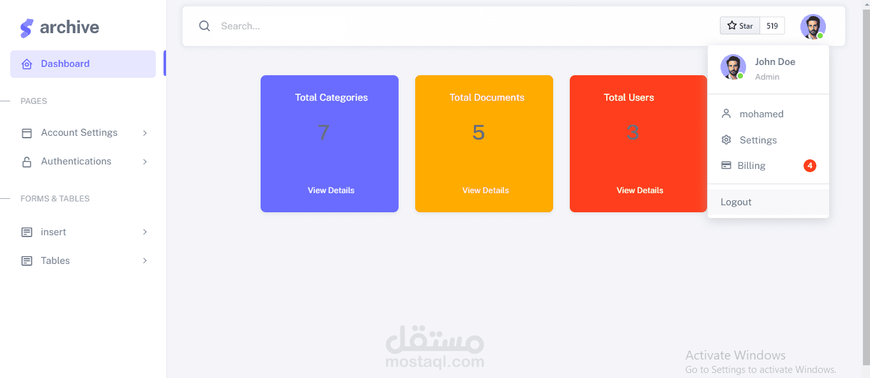Viewport: 870px width, 378px height.
Task: Open the avatar menu in top bar
Action: pyautogui.click(x=813, y=27)
